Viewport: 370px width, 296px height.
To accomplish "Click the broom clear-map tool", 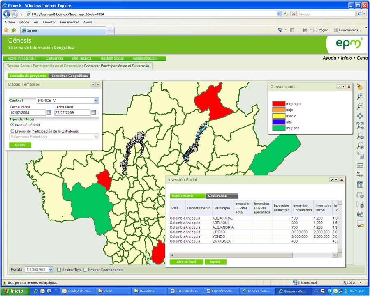I will [x=360, y=87].
